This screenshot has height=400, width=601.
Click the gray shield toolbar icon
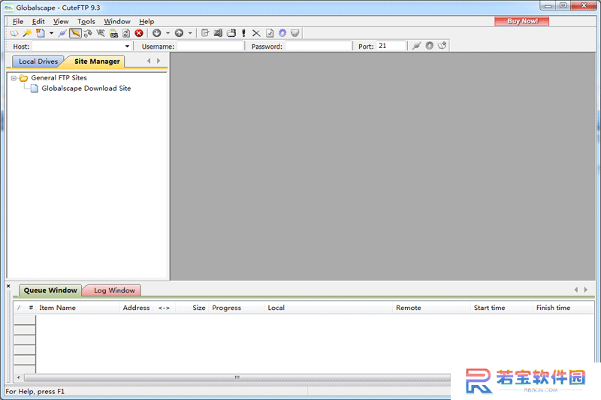tap(294, 33)
